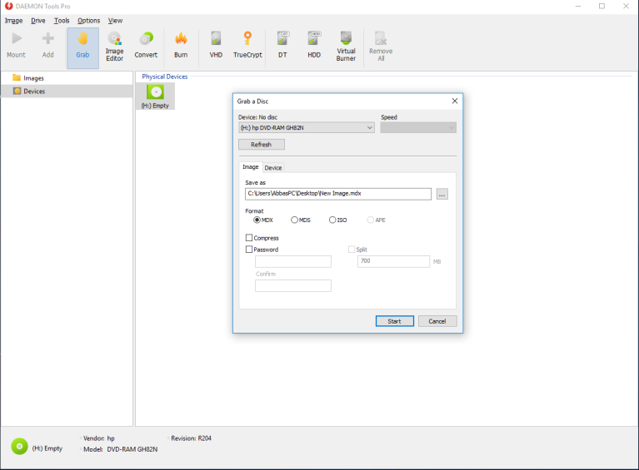Open the Tools menu
The width and height of the screenshot is (639, 470).
[x=62, y=20]
